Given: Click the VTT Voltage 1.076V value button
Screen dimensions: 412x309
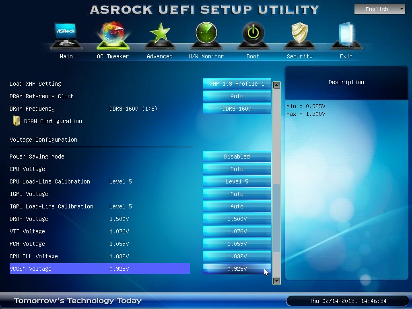Looking at the screenshot, I should tap(237, 231).
